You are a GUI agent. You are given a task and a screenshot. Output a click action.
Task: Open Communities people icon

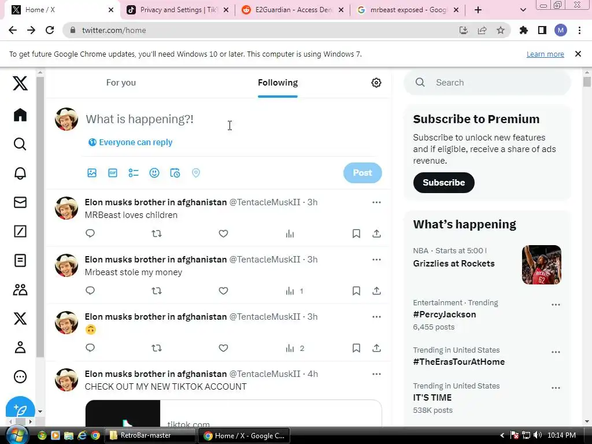click(20, 290)
